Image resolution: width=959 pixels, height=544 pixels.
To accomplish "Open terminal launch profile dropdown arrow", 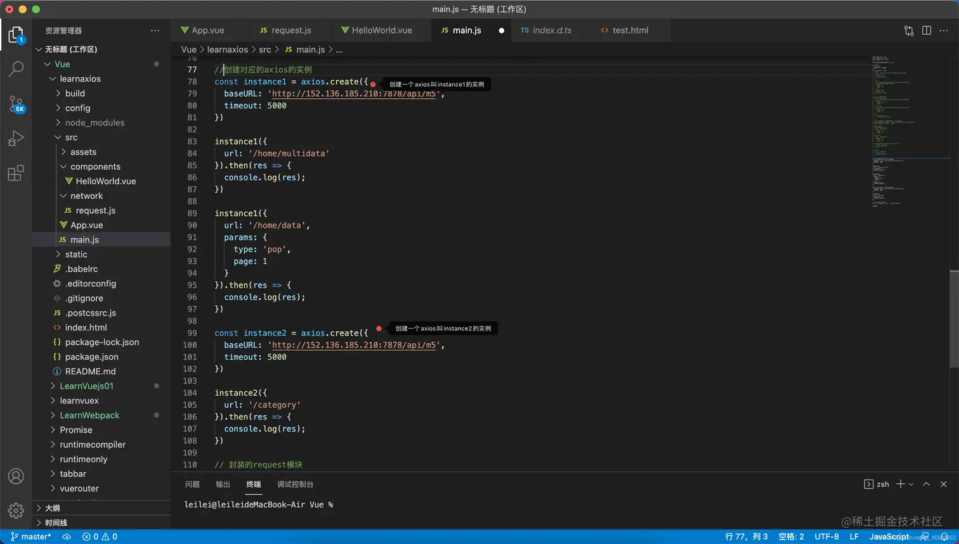I will point(911,484).
